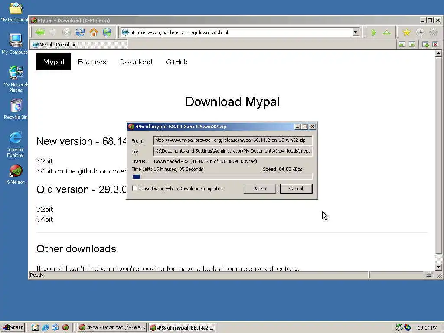The height and width of the screenshot is (333, 444).
Task: Click the To path field in download dialog
Action: point(233,151)
